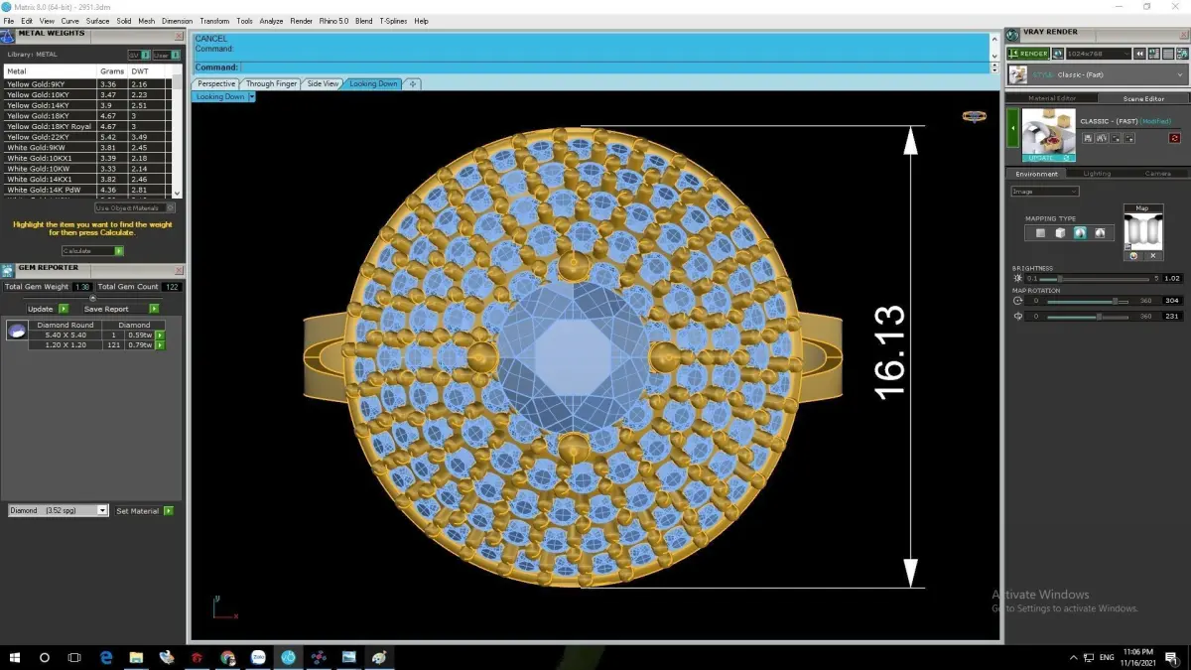Screen dimensions: 1191x670
Task: Open the Environment tab
Action: (x=1036, y=174)
